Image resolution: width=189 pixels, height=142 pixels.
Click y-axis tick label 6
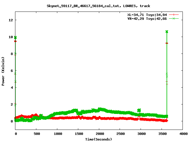point(12,71)
